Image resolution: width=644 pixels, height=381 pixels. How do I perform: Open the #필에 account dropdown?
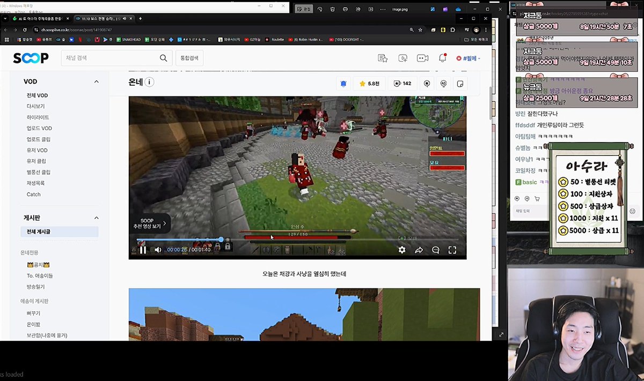[x=468, y=58]
